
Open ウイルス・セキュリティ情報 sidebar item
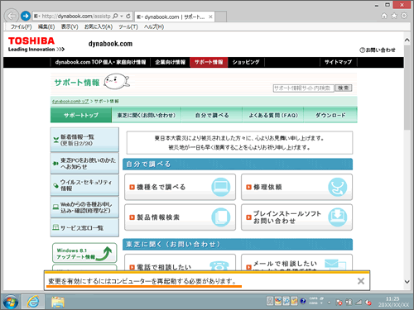tap(84, 185)
